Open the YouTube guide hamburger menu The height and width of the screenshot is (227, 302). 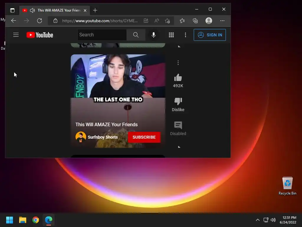click(x=16, y=35)
